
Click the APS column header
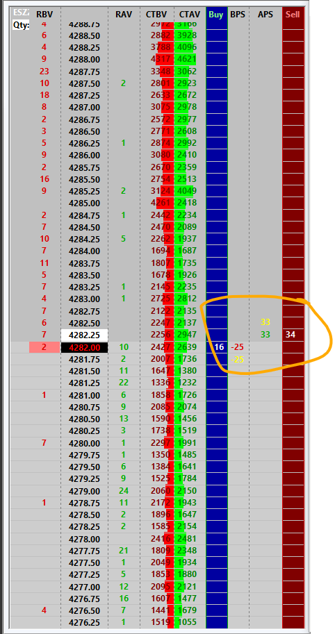pyautogui.click(x=265, y=15)
